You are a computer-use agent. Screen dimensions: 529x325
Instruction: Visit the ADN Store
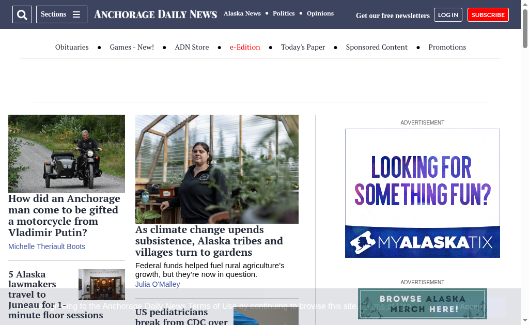[192, 47]
